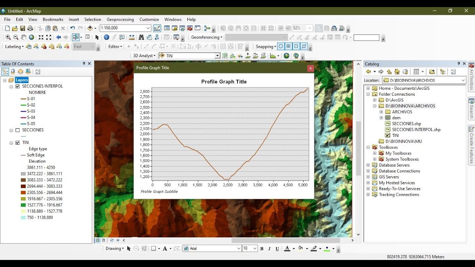Screen dimensions: 475x267
Task: Open the Editor Toolbar icon next to the scale box
Action: click(x=157, y=28)
